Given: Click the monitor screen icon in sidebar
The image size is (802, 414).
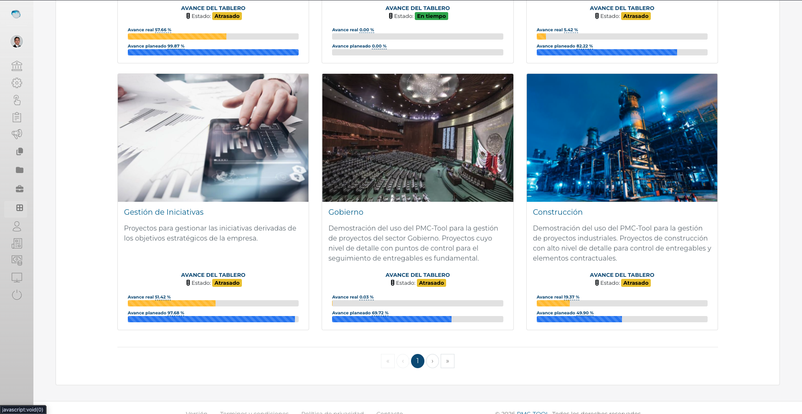Looking at the screenshot, I should [x=17, y=278].
